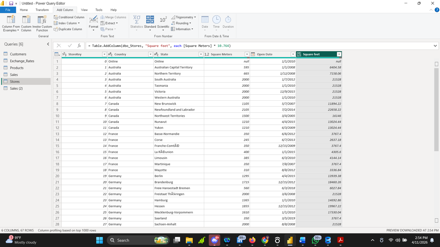The height and width of the screenshot is (247, 440).
Task: Open the Index Column dropdown
Action: click(x=66, y=23)
